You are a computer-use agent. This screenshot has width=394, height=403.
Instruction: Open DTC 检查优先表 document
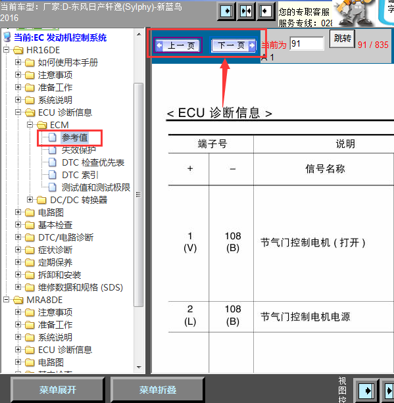coord(93,162)
